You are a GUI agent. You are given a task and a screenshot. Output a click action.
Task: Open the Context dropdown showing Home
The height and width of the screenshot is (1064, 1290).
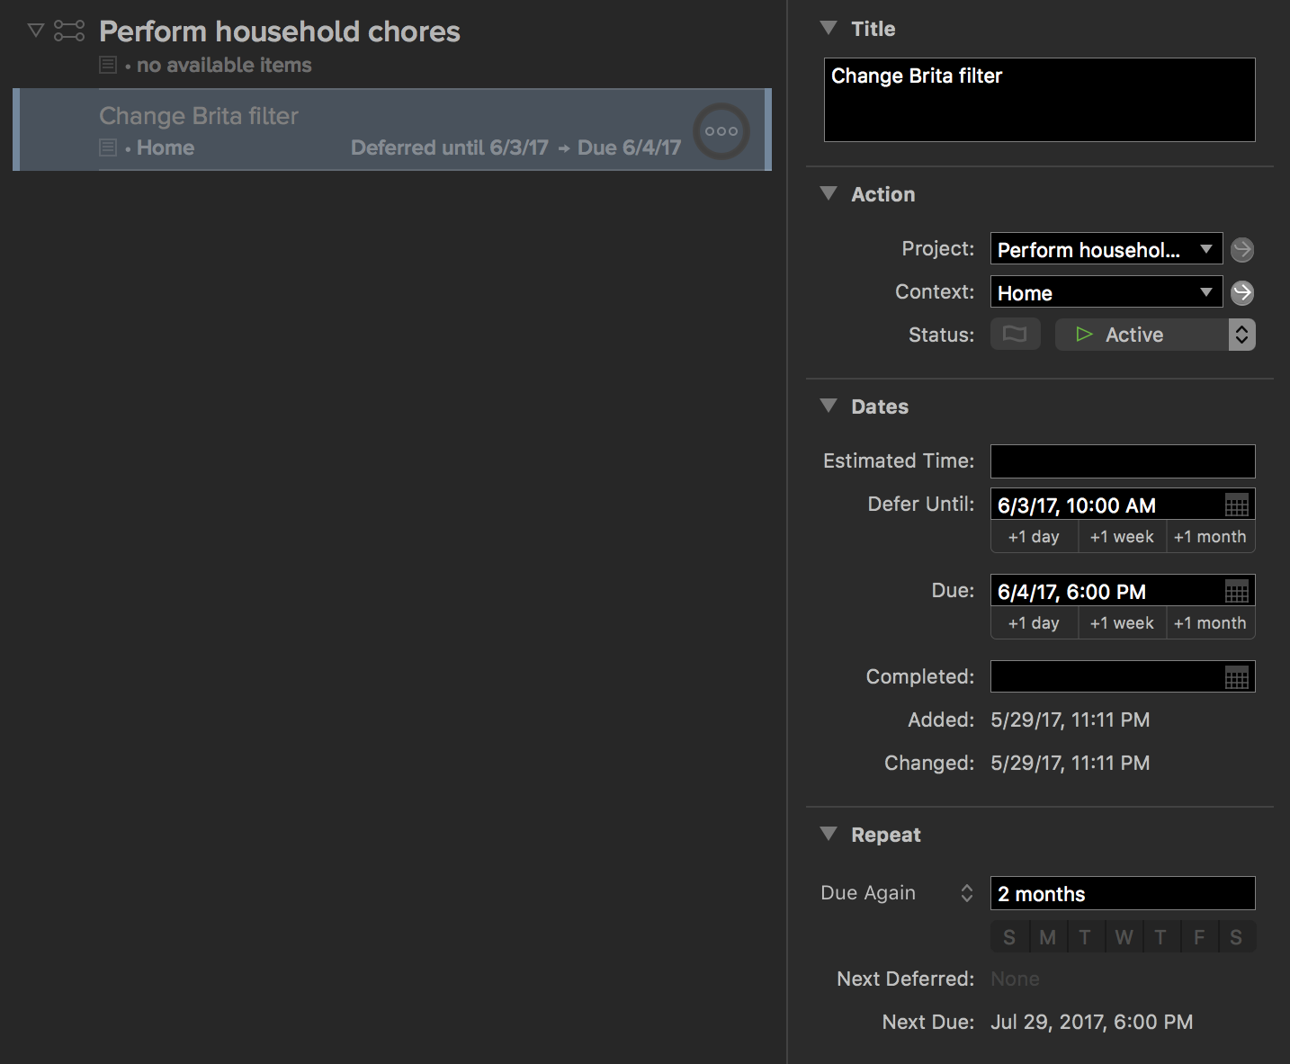[1205, 292]
